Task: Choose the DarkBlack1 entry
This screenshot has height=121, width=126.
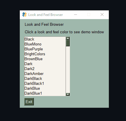Action: point(45,84)
